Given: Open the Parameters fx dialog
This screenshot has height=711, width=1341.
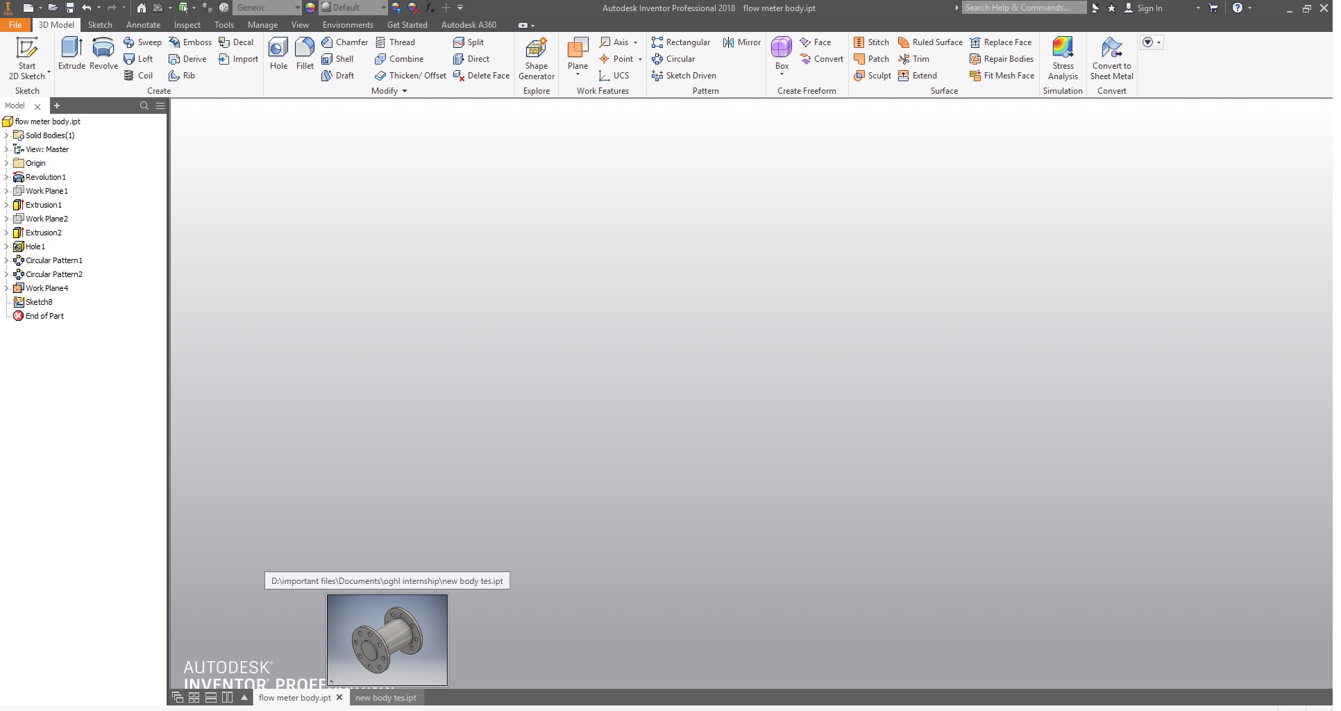Looking at the screenshot, I should tap(429, 8).
